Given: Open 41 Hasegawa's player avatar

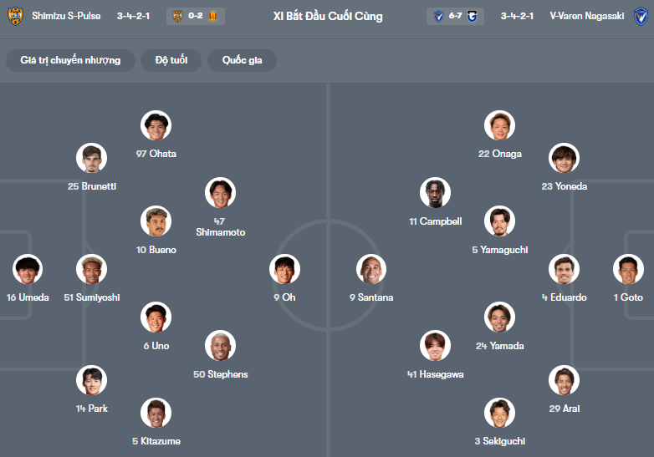Looking at the screenshot, I should pyautogui.click(x=436, y=346).
